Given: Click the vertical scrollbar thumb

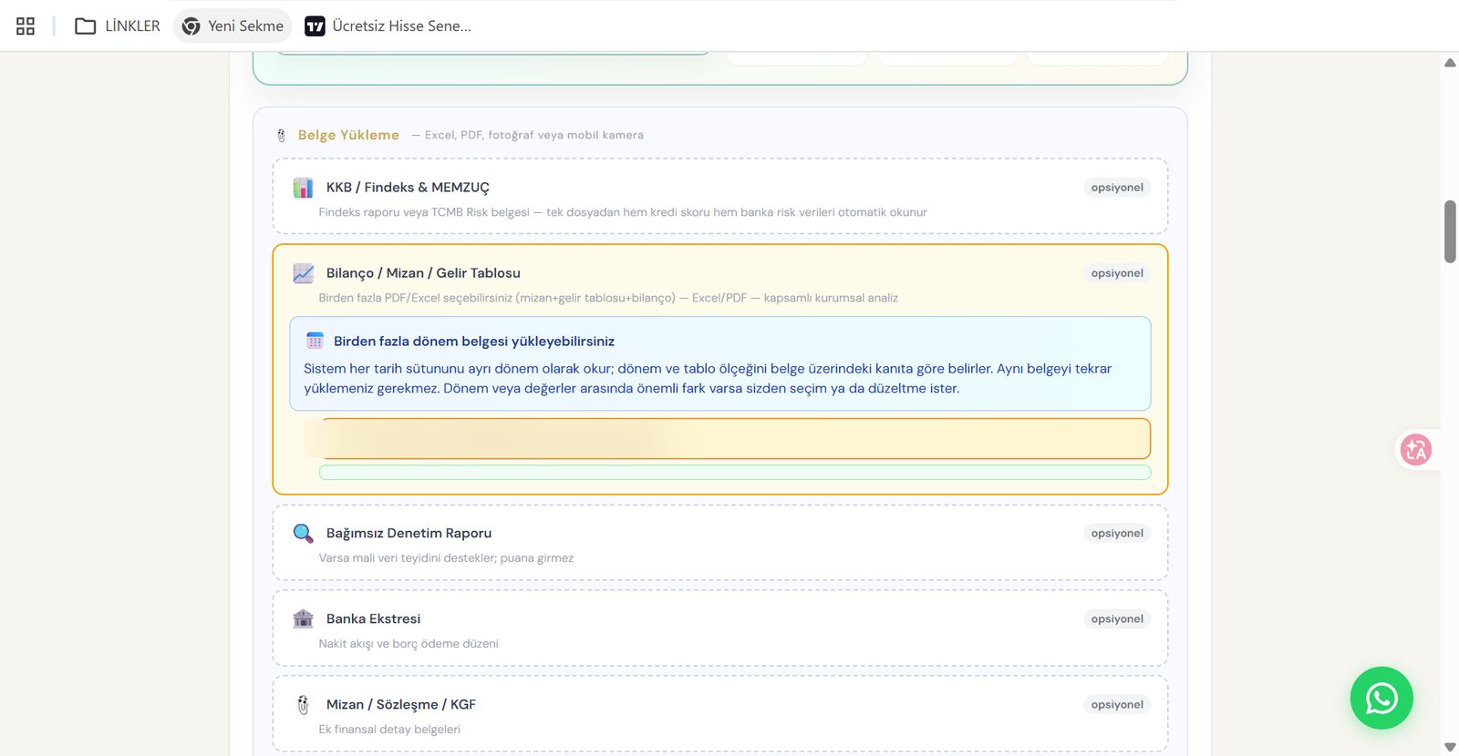Looking at the screenshot, I should click(x=1450, y=231).
